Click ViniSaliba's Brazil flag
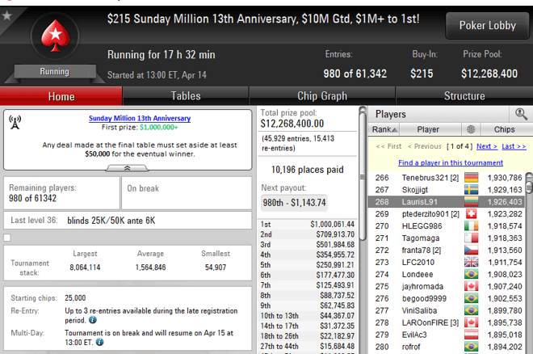The image size is (533, 354). point(471,310)
